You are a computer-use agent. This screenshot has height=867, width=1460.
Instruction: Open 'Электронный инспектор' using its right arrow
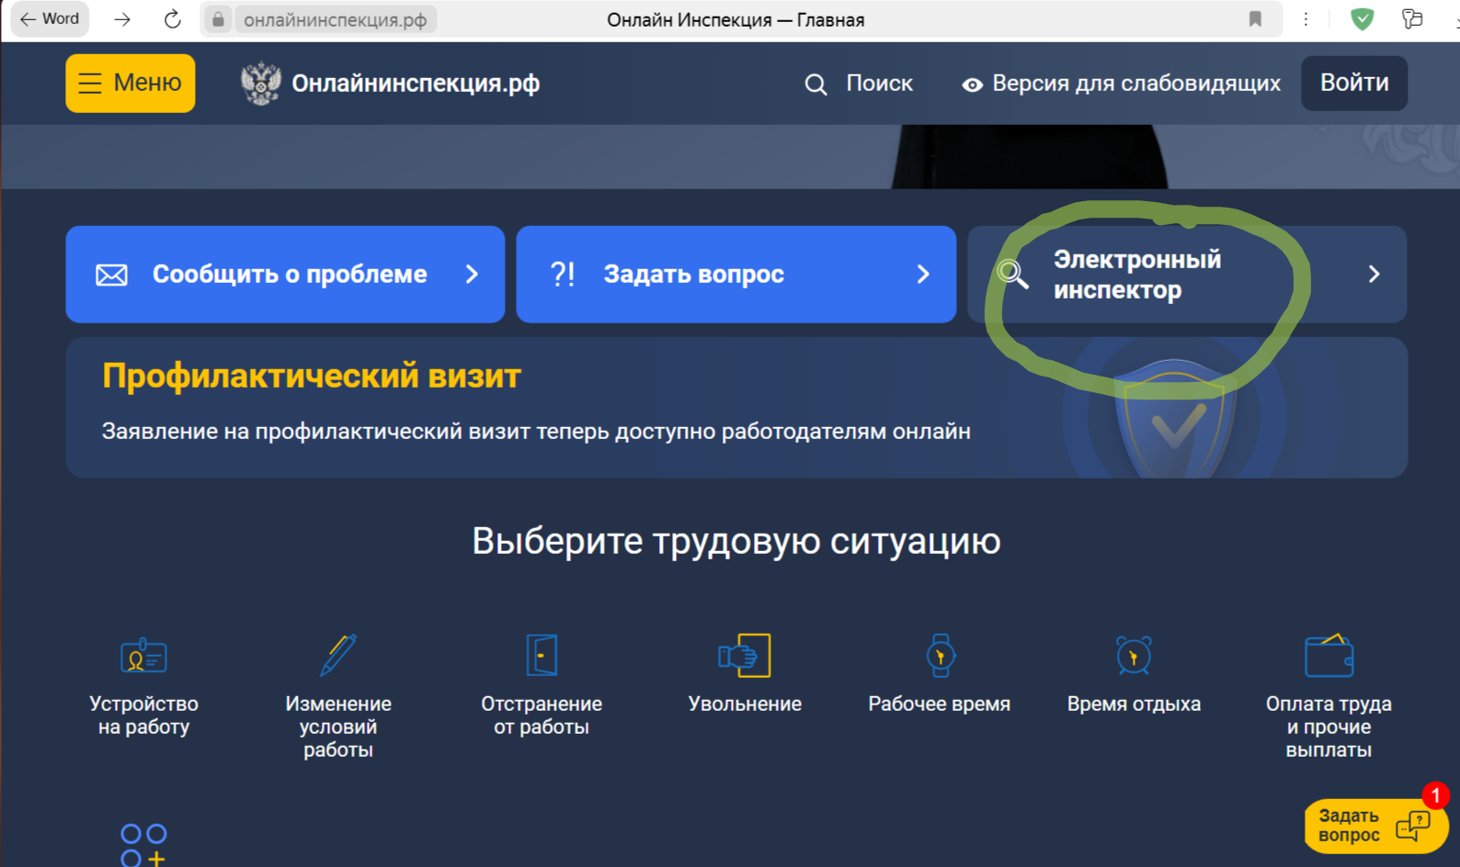(x=1374, y=275)
